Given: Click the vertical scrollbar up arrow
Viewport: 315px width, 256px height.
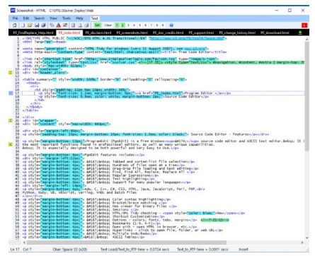Looking at the screenshot, I should point(307,40).
